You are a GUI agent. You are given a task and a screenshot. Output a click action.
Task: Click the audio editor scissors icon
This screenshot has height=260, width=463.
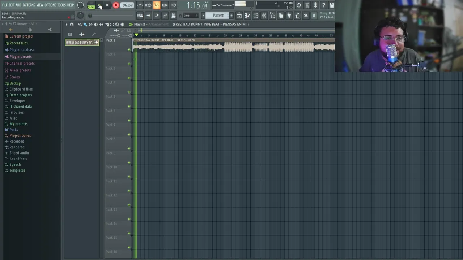coord(307,5)
